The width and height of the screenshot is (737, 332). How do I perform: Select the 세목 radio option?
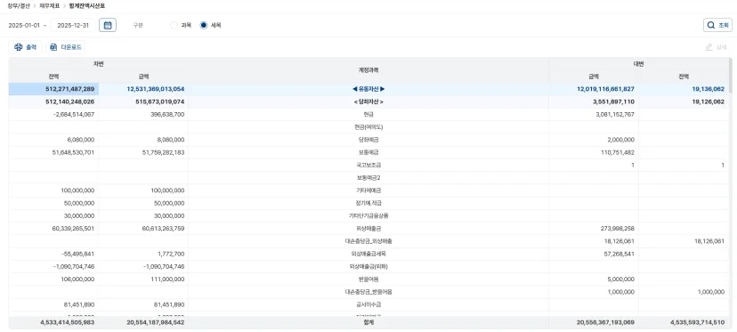[x=211, y=26]
